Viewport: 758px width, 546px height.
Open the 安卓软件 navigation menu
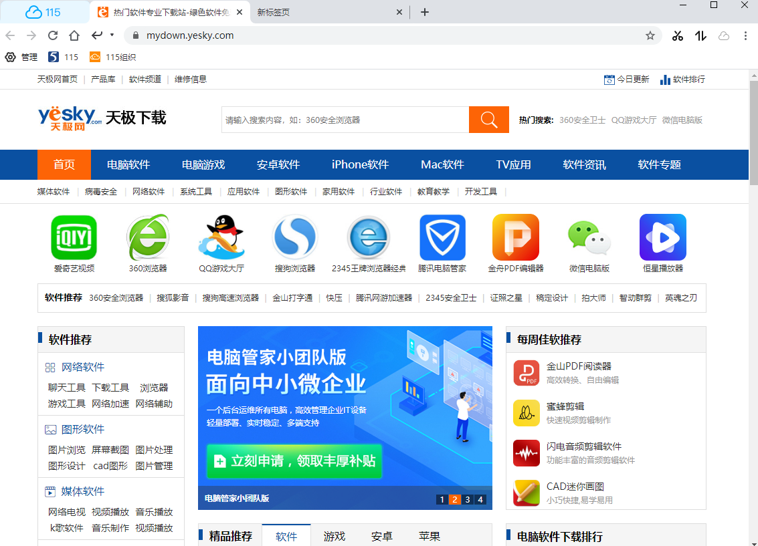(278, 164)
